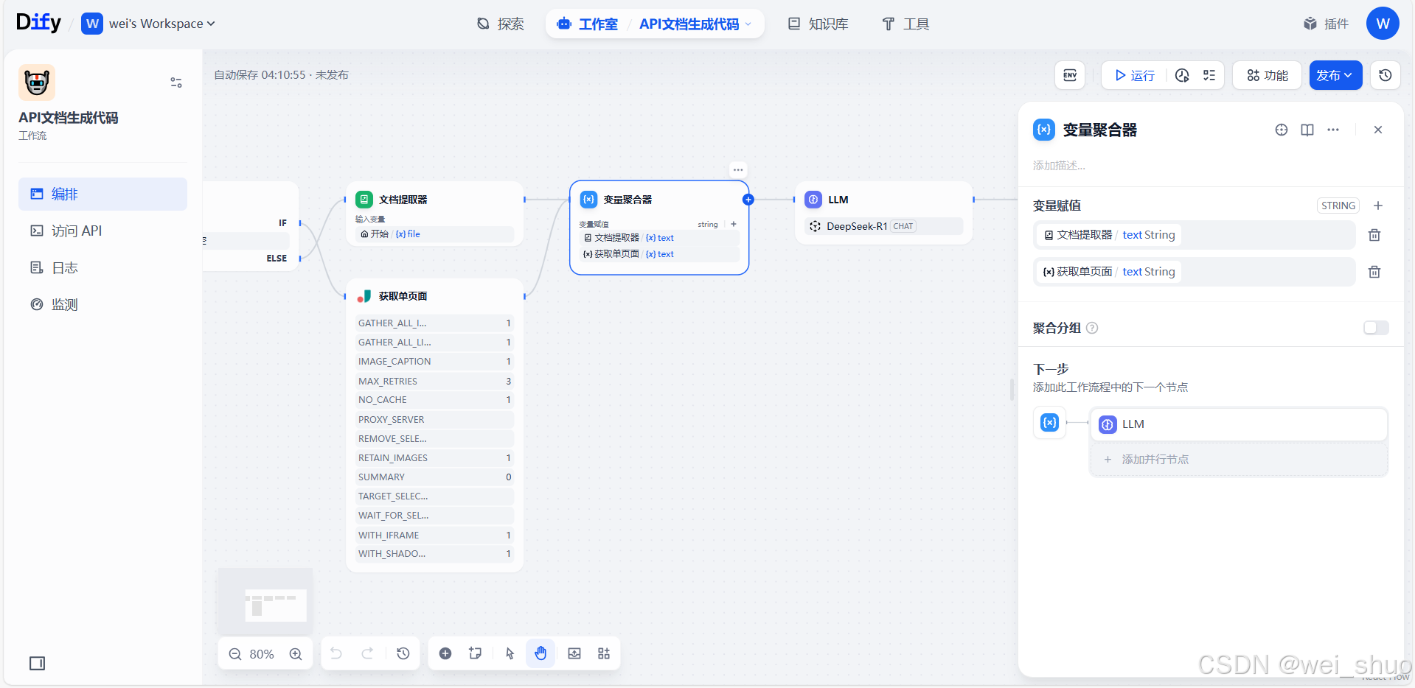The width and height of the screenshot is (1415, 688).
Task: Select 日志 logs in sidebar
Action: pyautogui.click(x=102, y=267)
